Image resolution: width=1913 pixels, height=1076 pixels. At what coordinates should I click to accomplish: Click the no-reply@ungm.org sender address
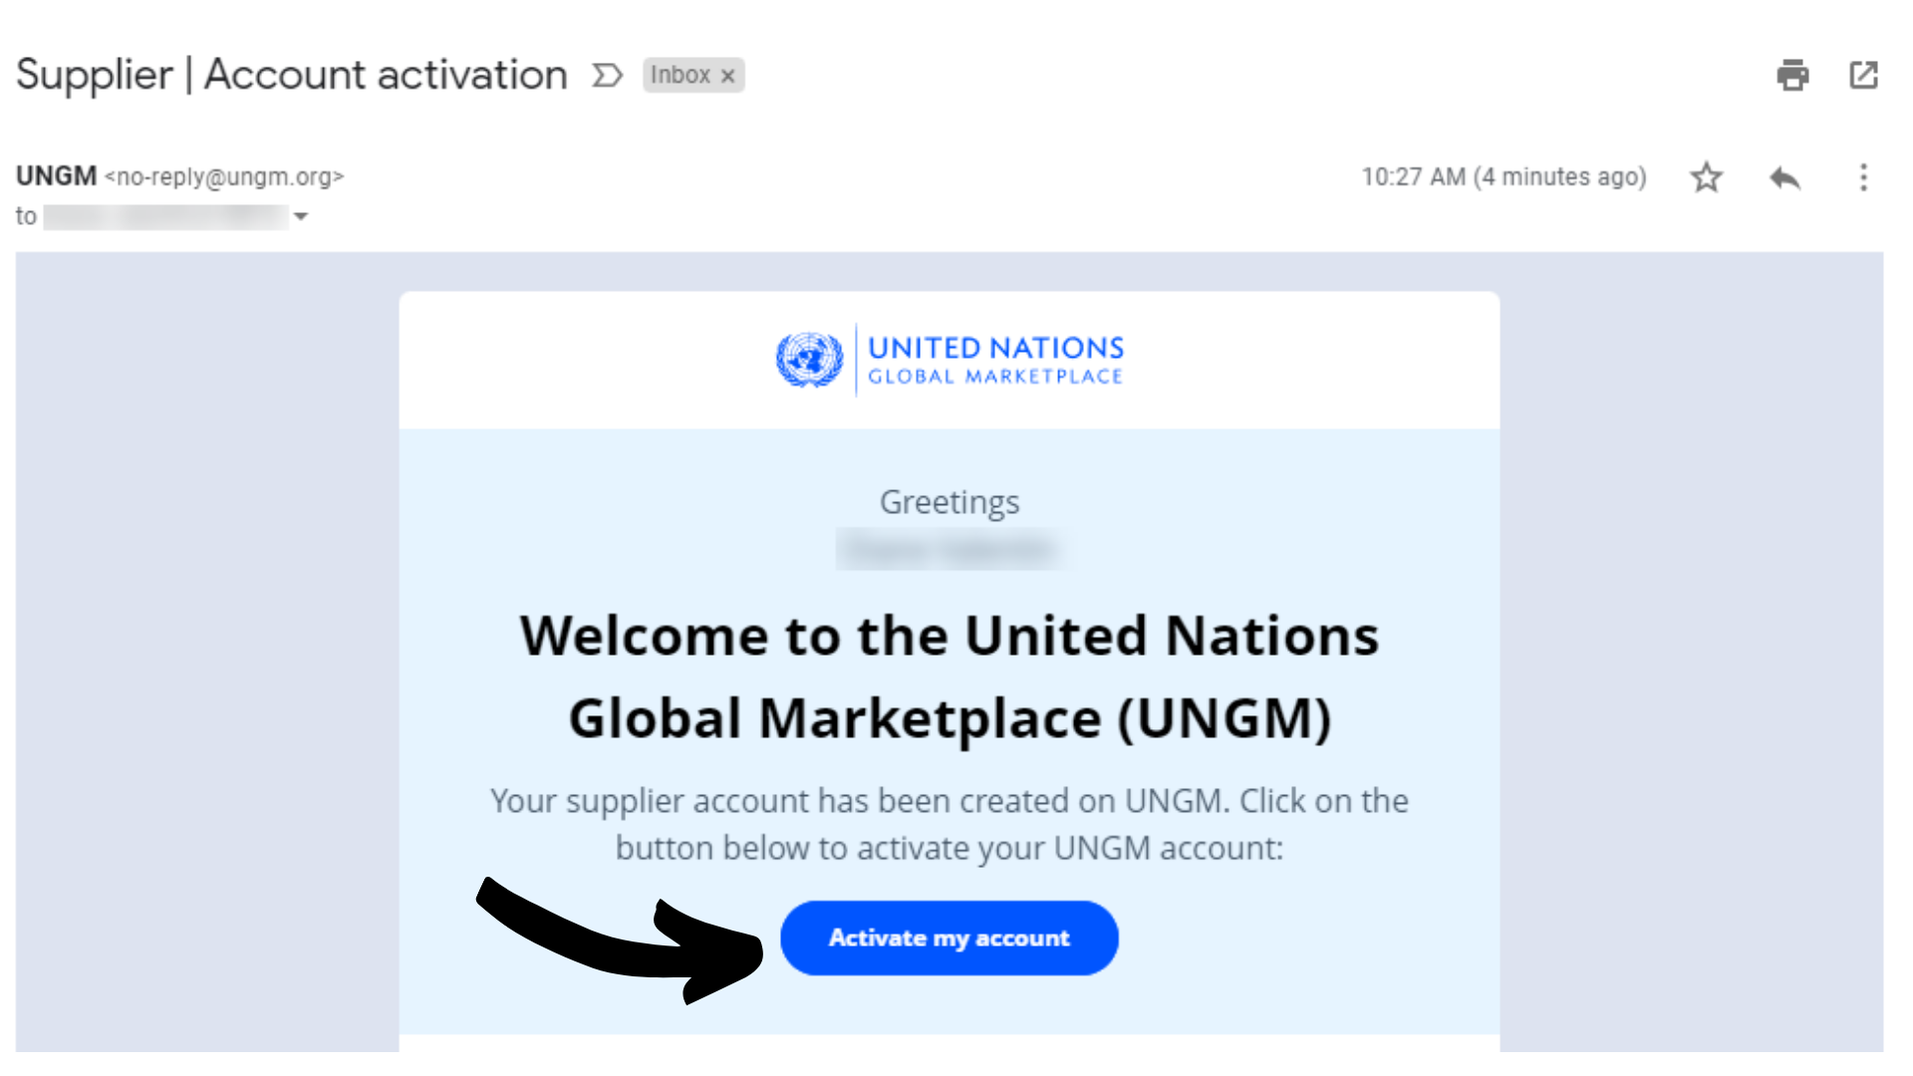tap(224, 177)
